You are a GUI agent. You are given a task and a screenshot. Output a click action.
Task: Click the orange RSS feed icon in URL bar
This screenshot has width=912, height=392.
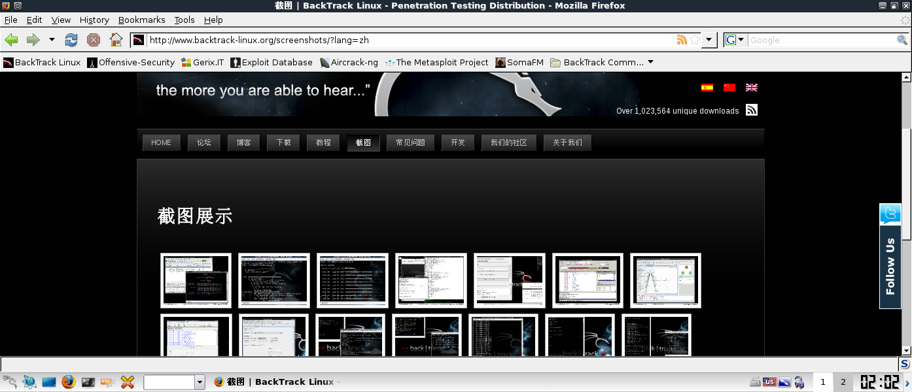pos(682,40)
